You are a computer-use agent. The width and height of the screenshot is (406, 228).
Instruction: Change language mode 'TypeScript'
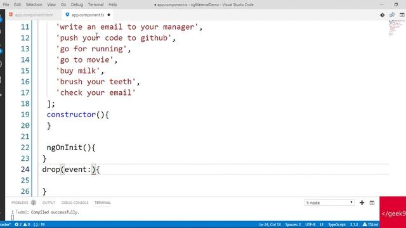coord(337,224)
